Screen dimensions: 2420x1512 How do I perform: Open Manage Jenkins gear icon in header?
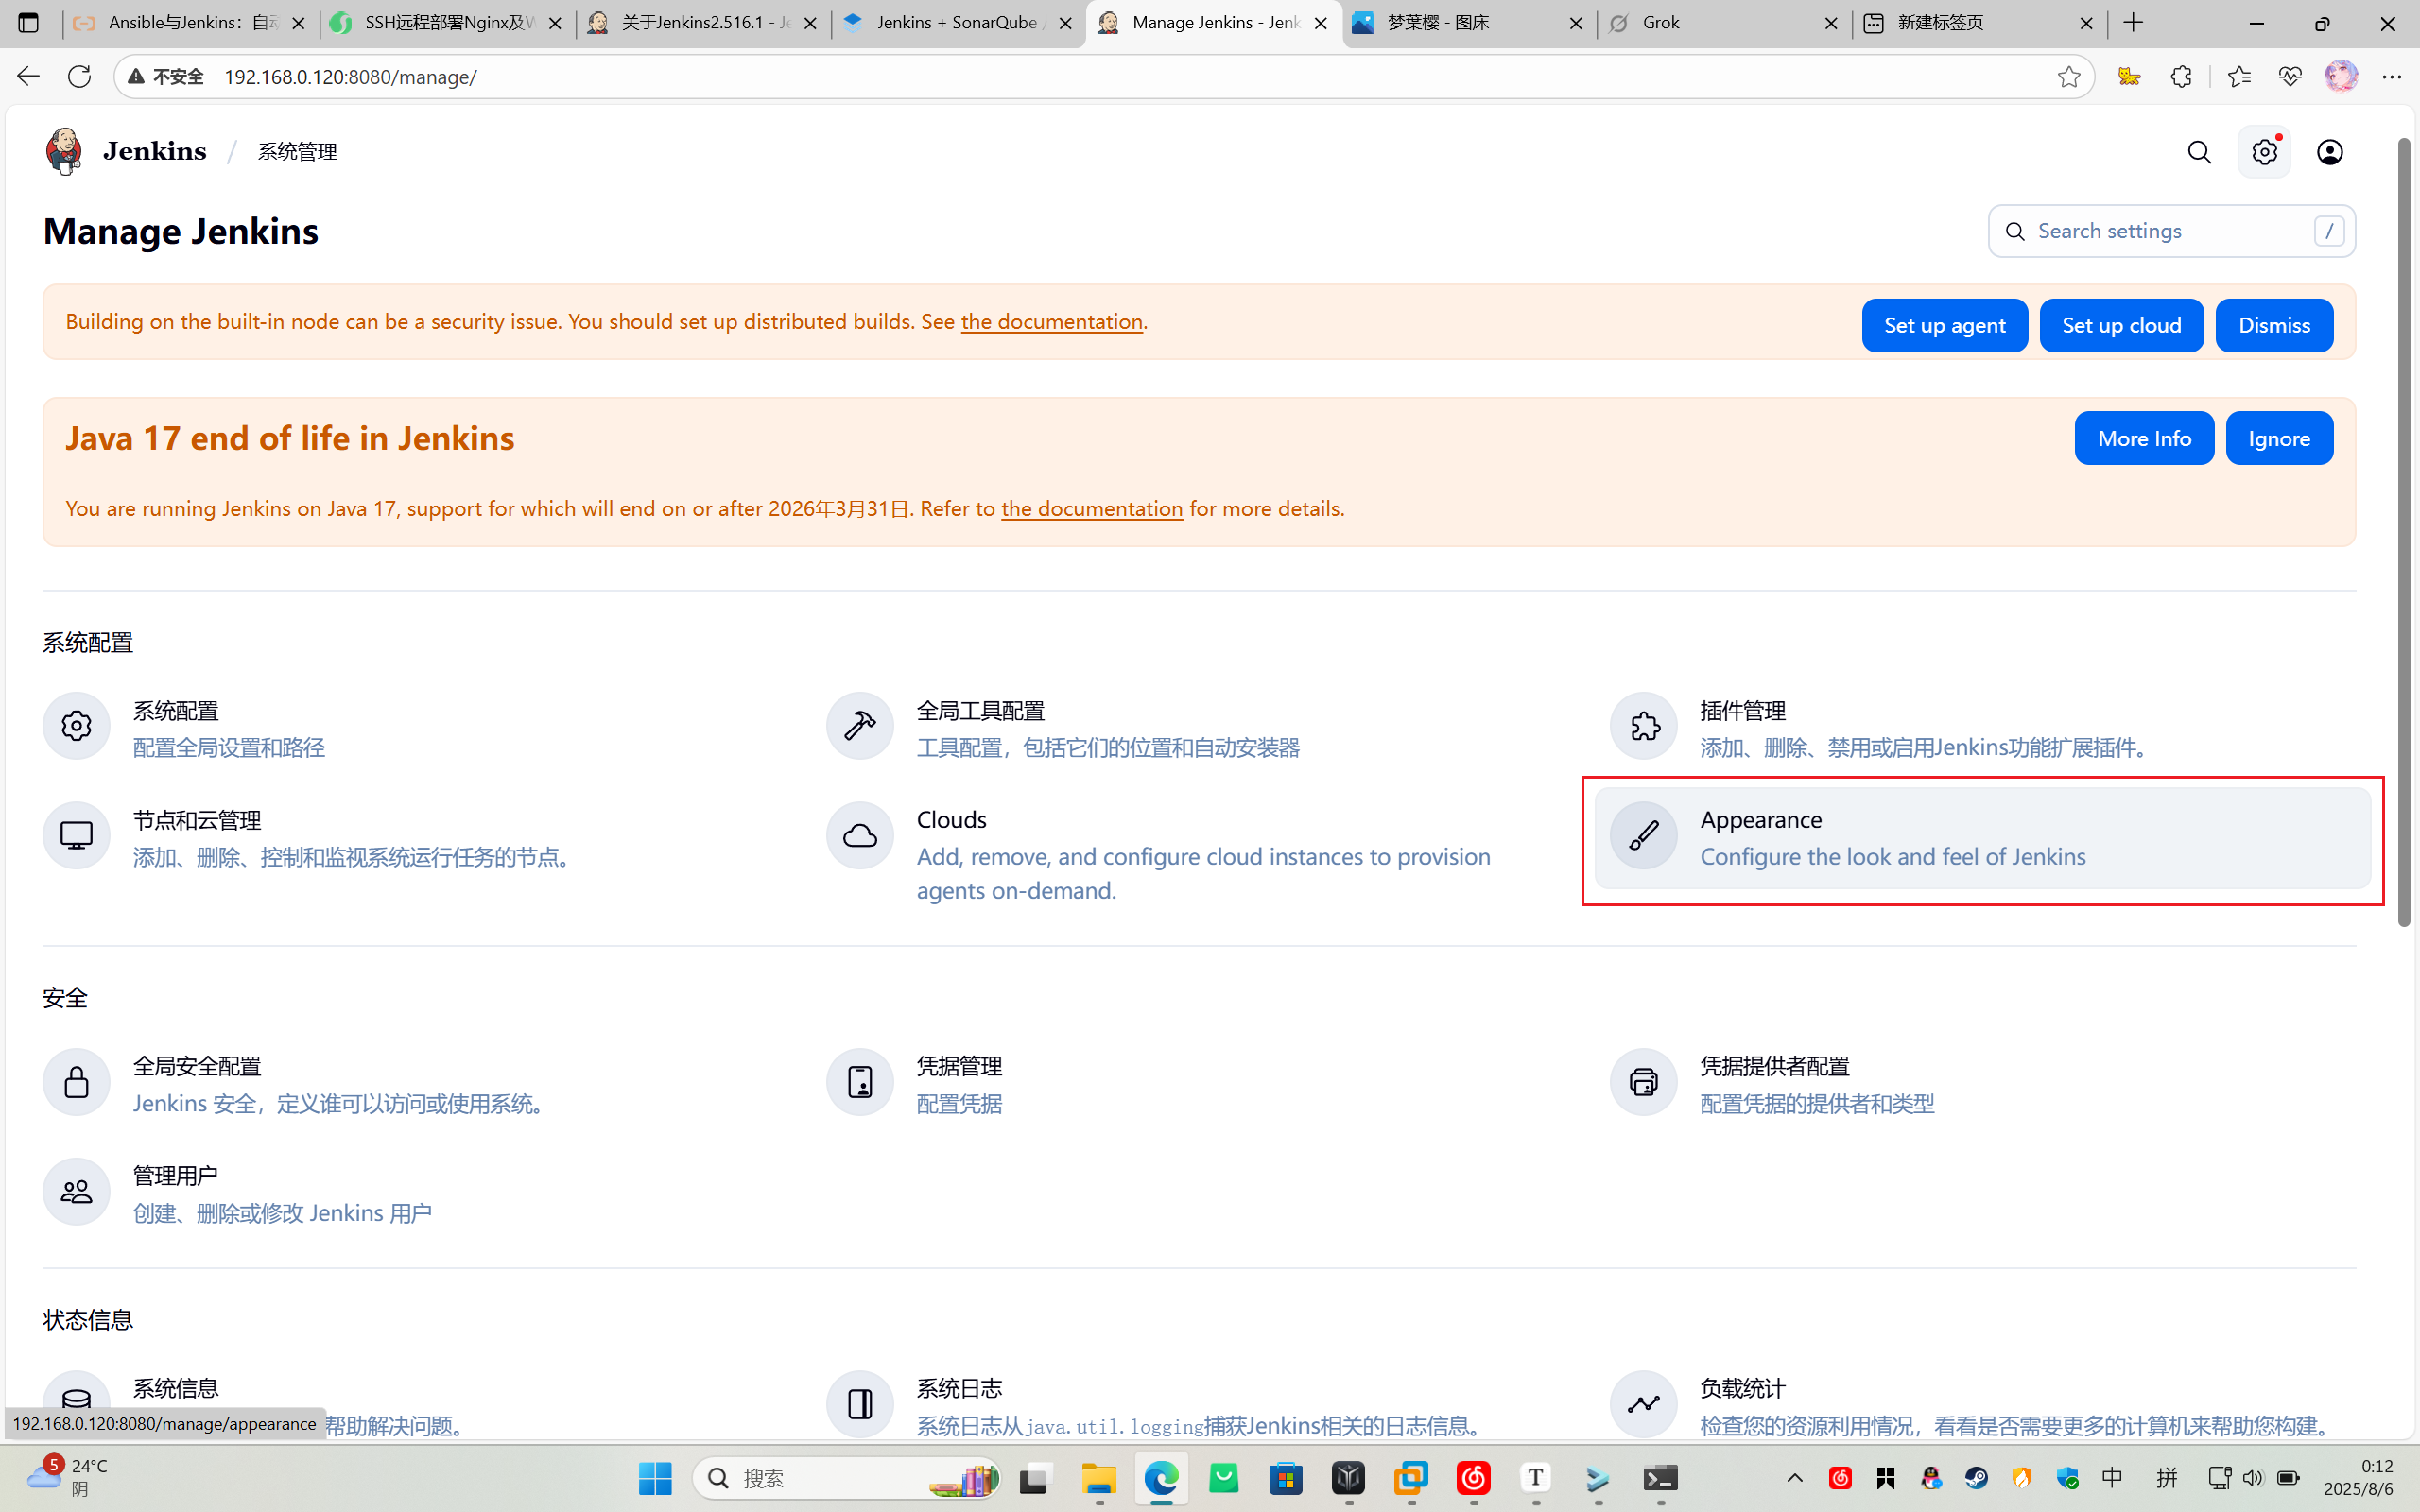coord(2264,152)
